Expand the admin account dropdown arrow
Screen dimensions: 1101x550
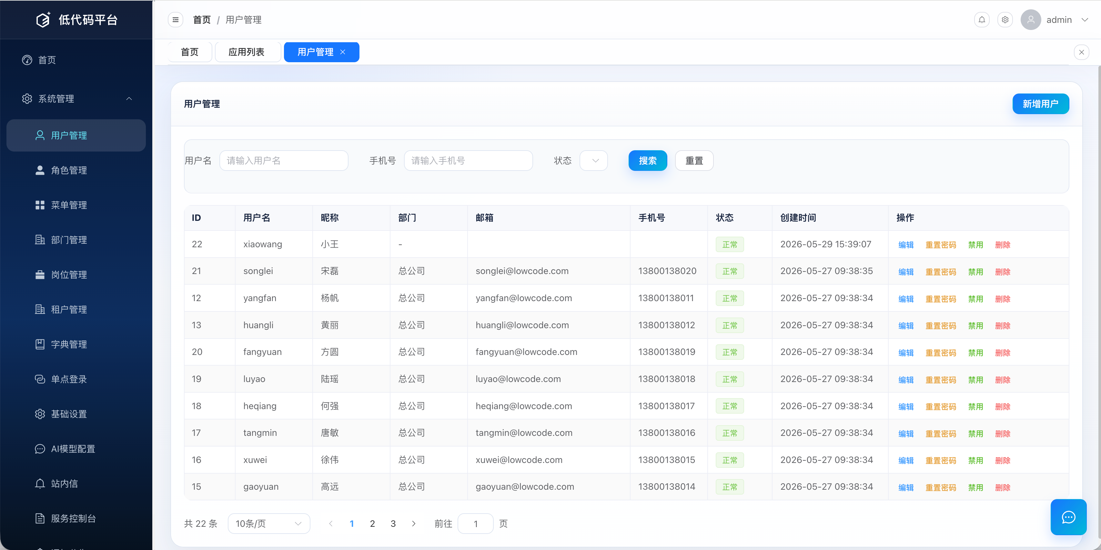pyautogui.click(x=1085, y=20)
